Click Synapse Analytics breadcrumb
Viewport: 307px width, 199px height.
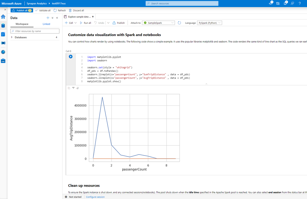37,3
